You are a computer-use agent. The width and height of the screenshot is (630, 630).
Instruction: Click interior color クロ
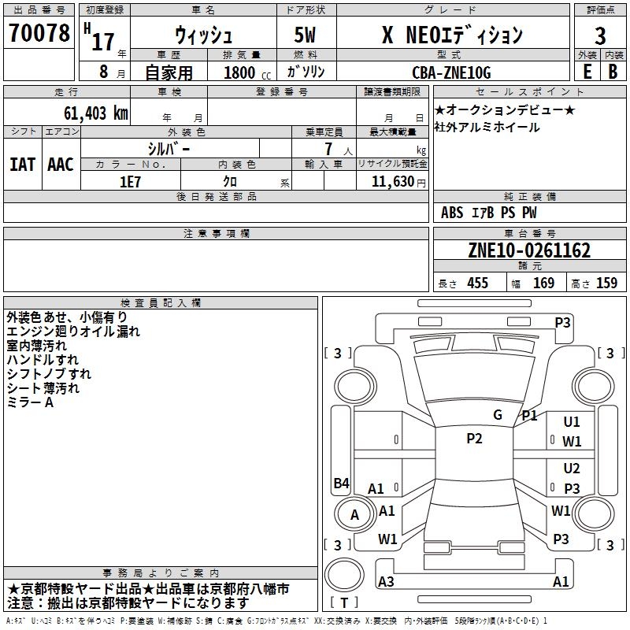click(230, 182)
